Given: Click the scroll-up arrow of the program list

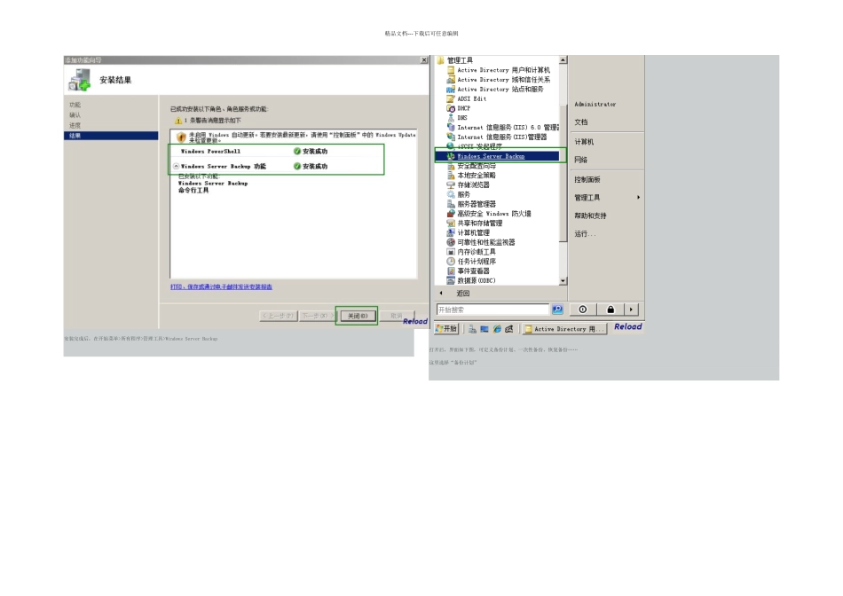Looking at the screenshot, I should [x=563, y=60].
